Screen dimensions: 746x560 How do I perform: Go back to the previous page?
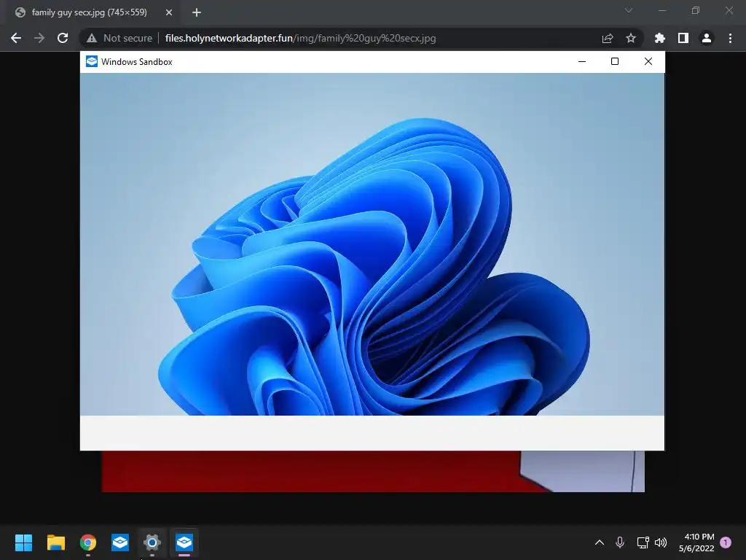[x=16, y=38]
